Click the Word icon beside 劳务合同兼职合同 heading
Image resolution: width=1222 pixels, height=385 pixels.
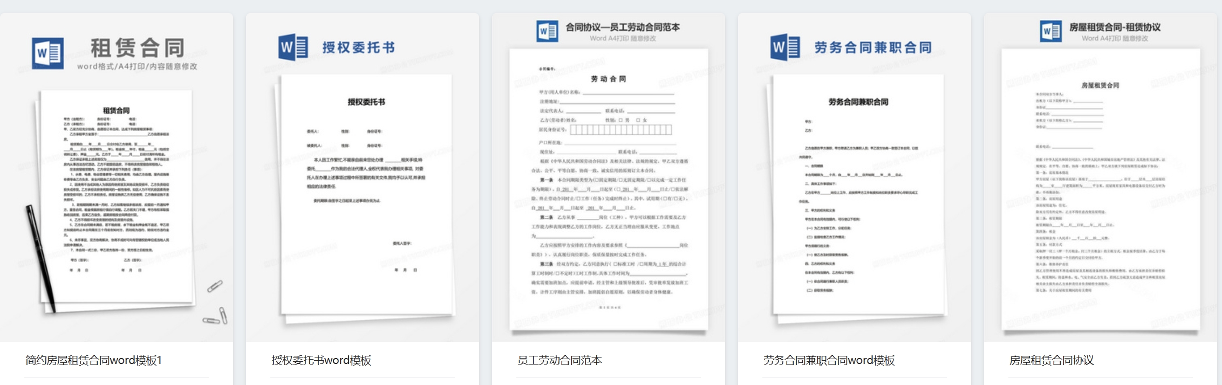[785, 47]
